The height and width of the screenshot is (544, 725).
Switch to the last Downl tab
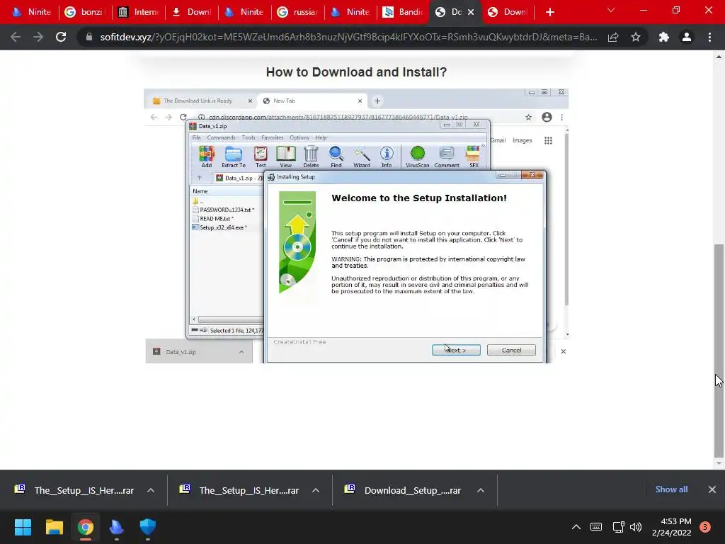click(x=508, y=12)
